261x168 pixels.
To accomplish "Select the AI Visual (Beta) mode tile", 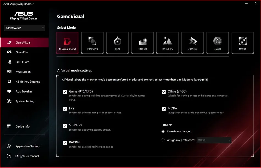I will (67, 43).
